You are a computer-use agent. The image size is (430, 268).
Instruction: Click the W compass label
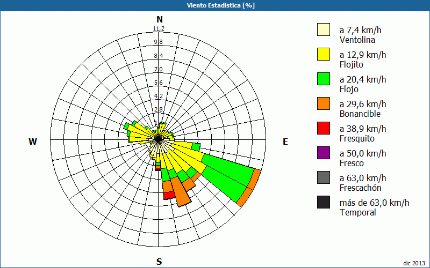33,142
